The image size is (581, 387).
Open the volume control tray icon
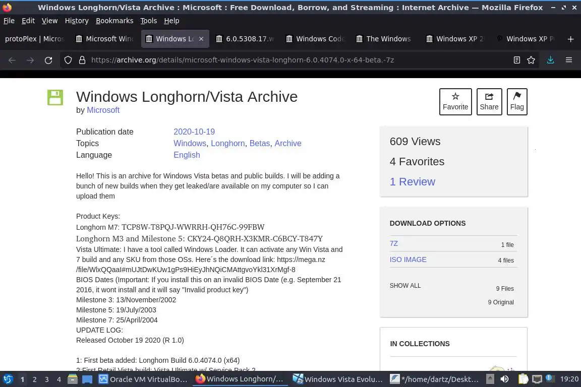pos(504,379)
